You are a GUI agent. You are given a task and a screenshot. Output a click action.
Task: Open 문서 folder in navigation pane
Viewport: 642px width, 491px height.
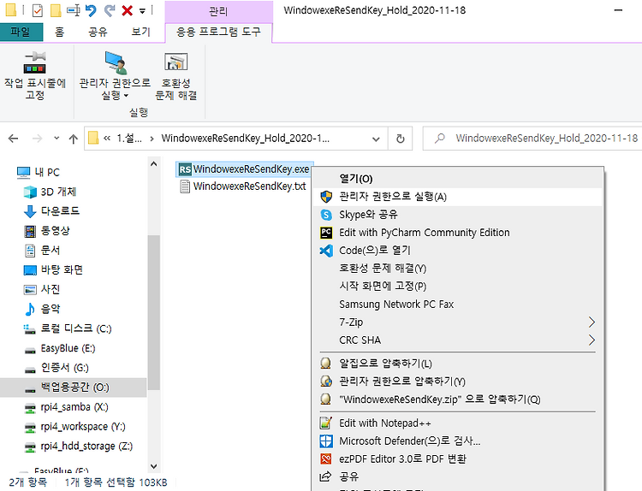click(42, 251)
